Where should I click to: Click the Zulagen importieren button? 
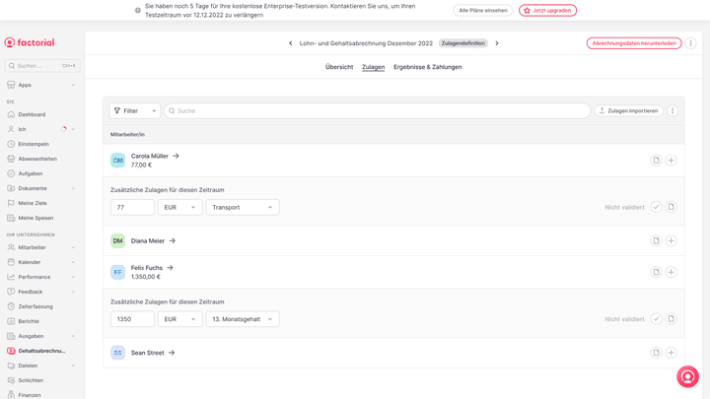coord(627,111)
